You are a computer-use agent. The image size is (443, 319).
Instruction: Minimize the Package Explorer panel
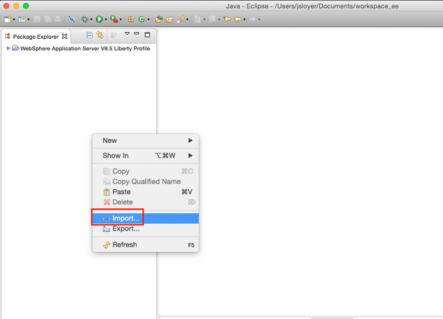tap(136, 33)
